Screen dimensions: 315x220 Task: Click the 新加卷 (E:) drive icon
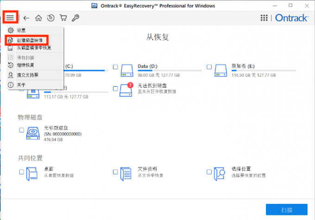click(221, 71)
